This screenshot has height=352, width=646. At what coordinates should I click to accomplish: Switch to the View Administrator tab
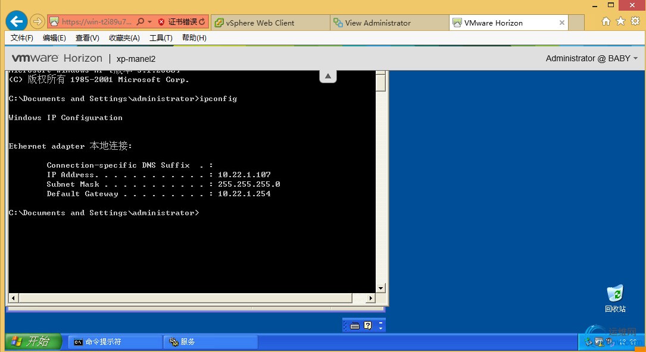389,23
